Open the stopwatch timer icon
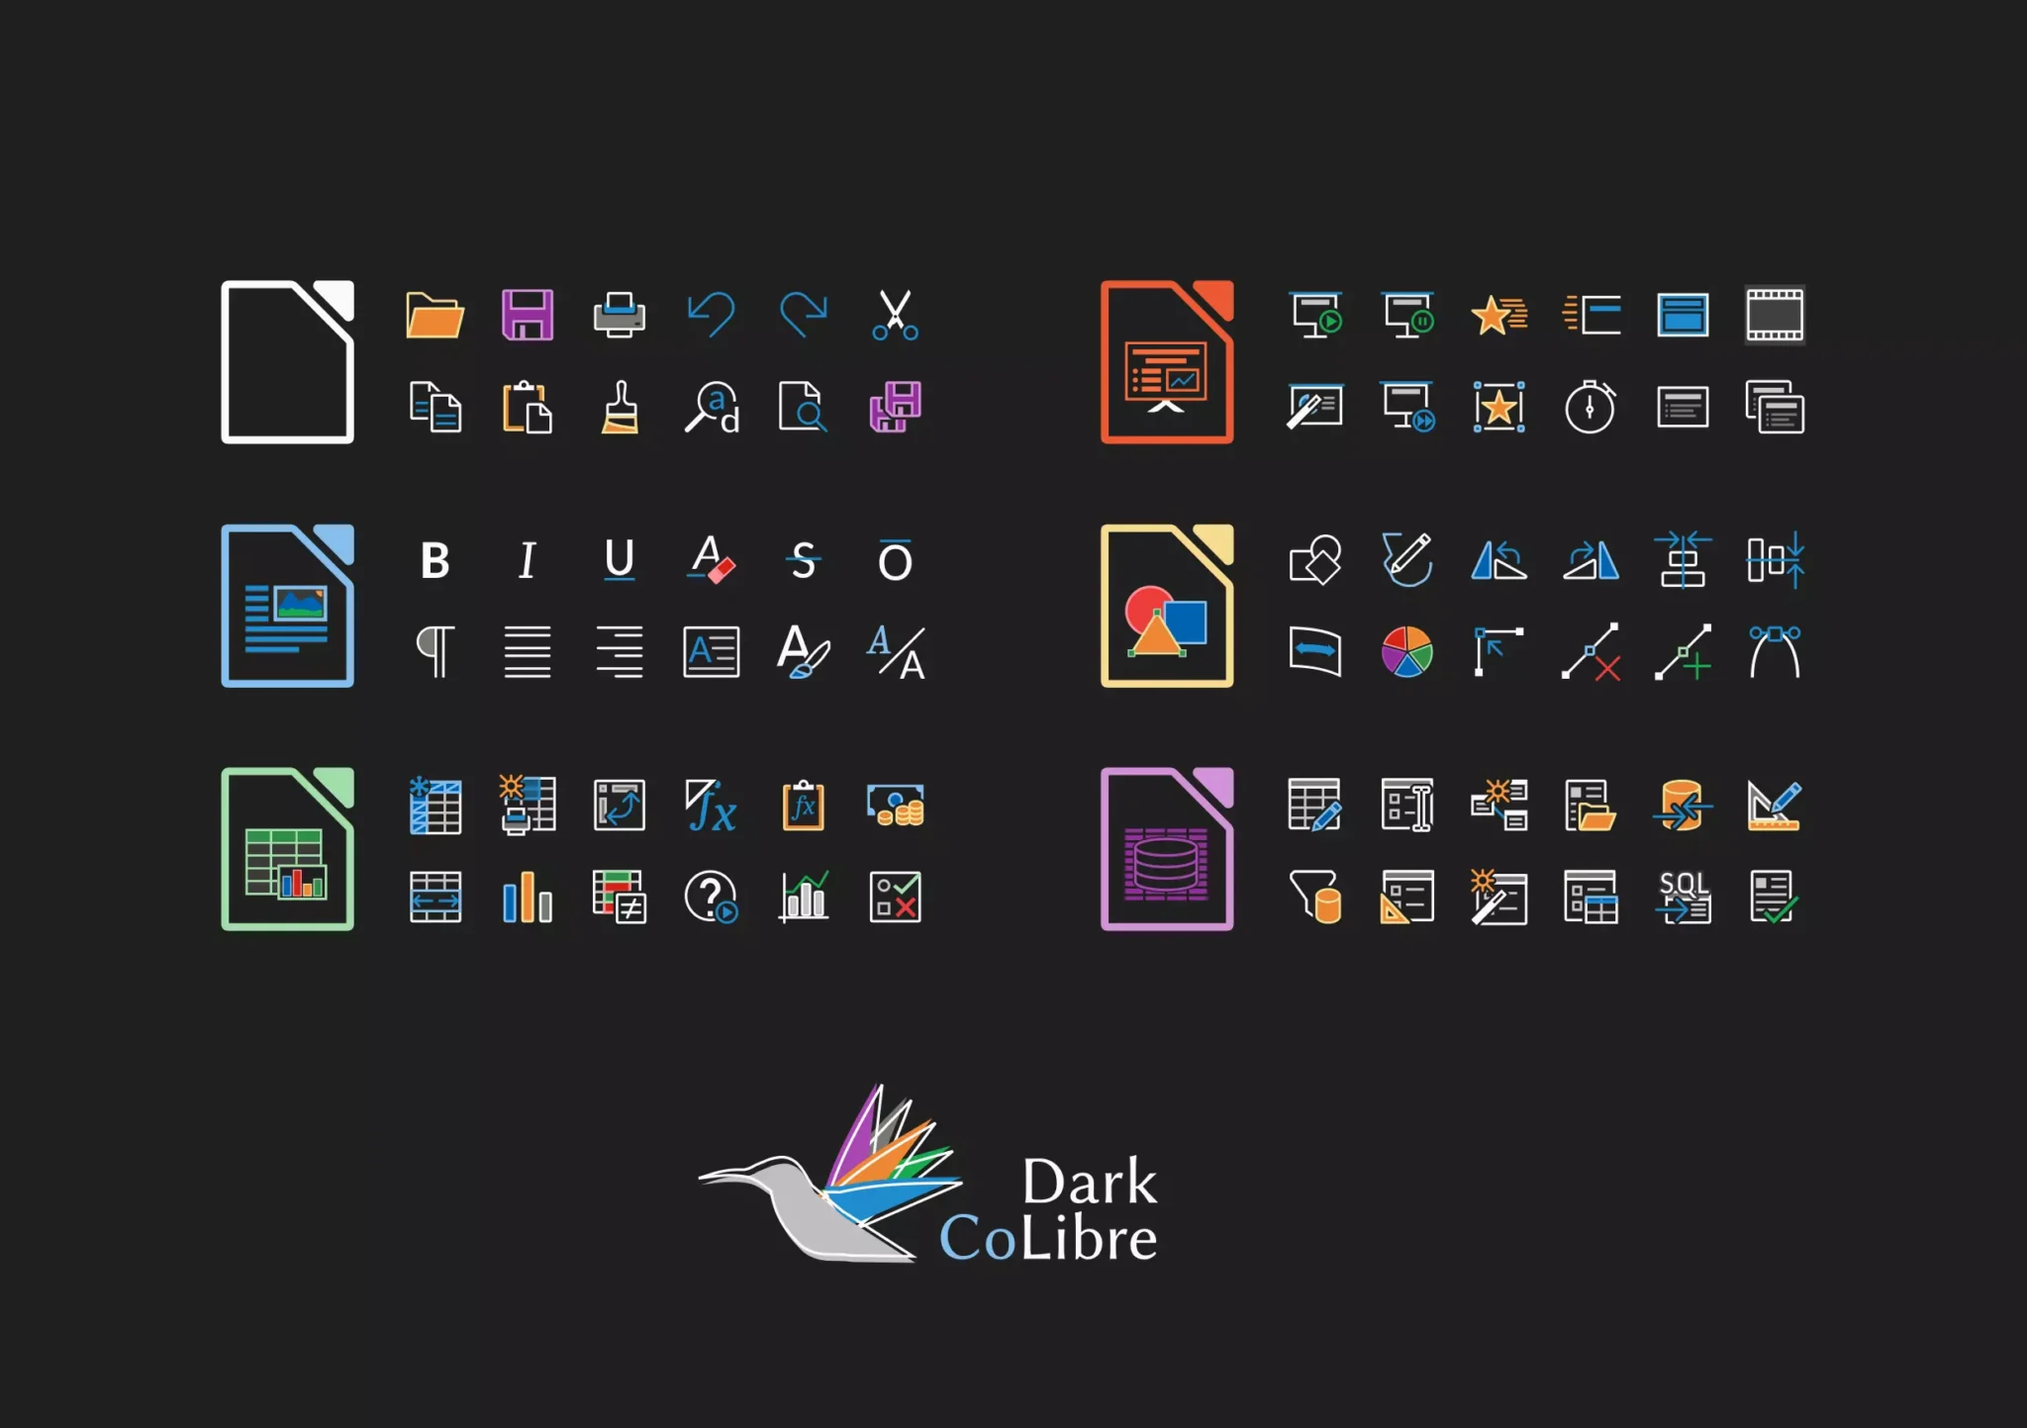Screen dimensions: 2027x1428 click(x=1591, y=407)
